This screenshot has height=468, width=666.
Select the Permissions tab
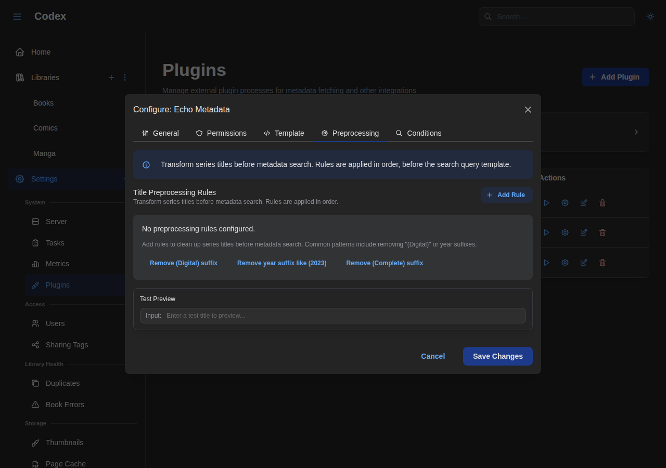(x=221, y=133)
